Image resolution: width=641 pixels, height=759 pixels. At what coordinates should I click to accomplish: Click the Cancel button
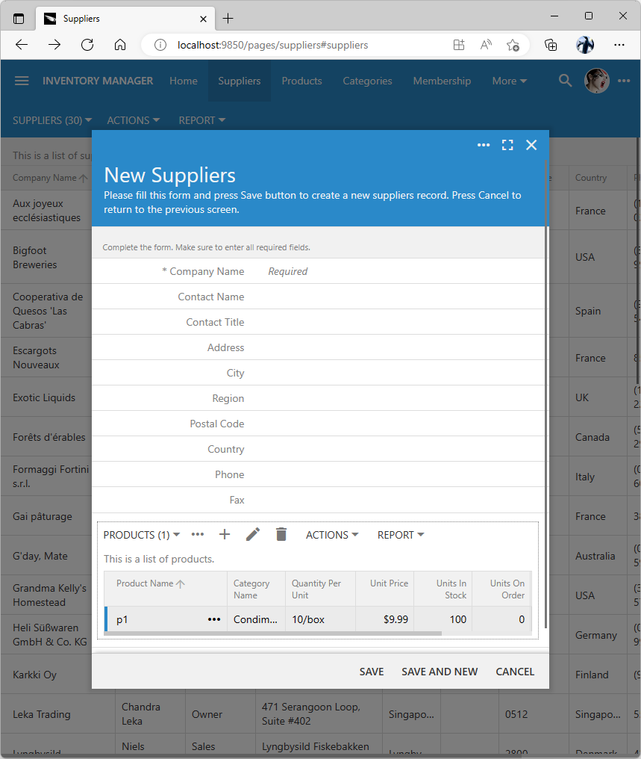coord(515,672)
